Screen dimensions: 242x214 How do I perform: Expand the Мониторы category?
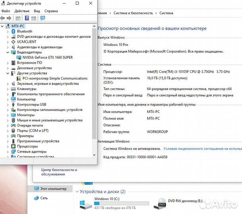tap(8, 115)
